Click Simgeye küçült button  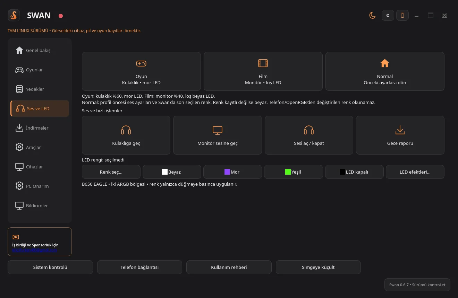[318, 267]
